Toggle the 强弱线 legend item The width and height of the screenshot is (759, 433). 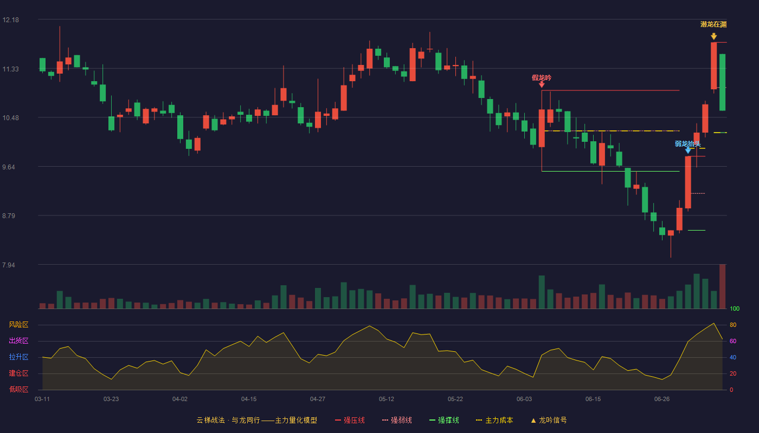[x=397, y=421]
